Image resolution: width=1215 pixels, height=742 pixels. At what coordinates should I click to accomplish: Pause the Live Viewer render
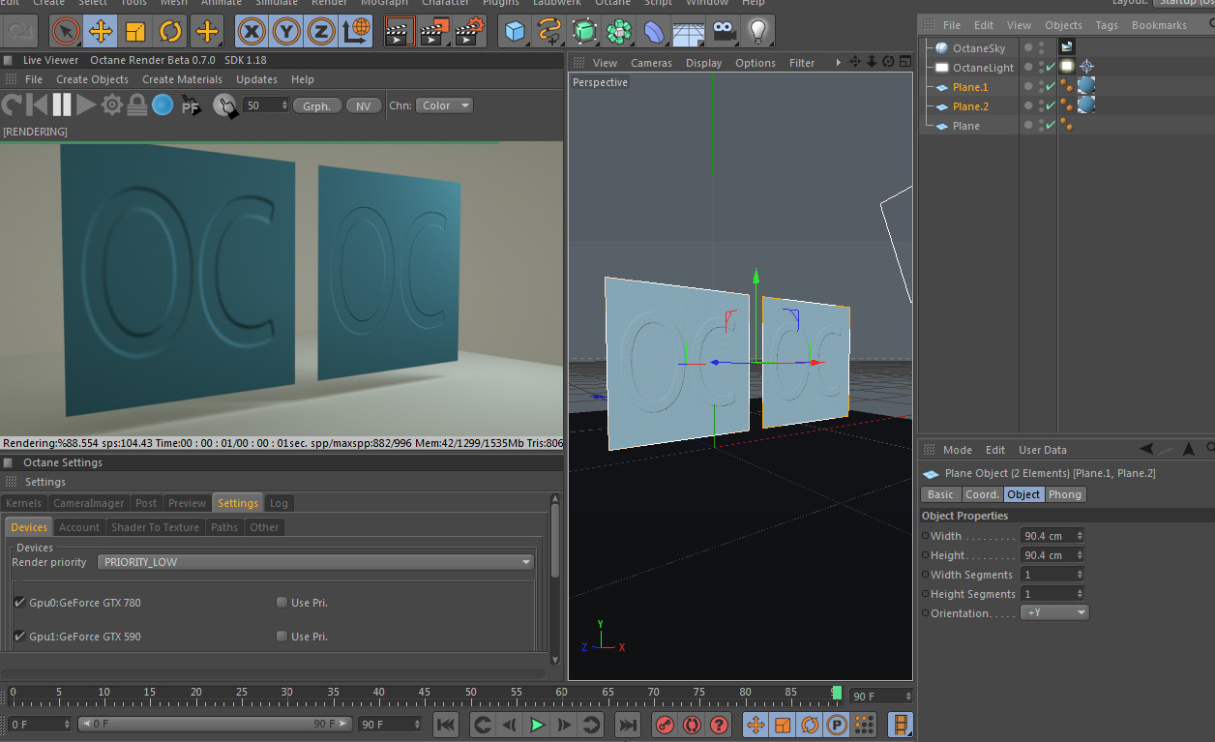click(x=62, y=104)
